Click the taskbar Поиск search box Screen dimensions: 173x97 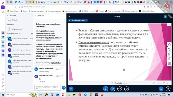coord(22,95)
